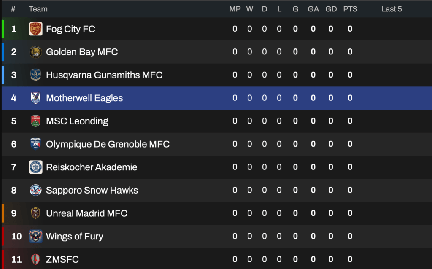Open the MSC Leonding team logo

(35, 121)
